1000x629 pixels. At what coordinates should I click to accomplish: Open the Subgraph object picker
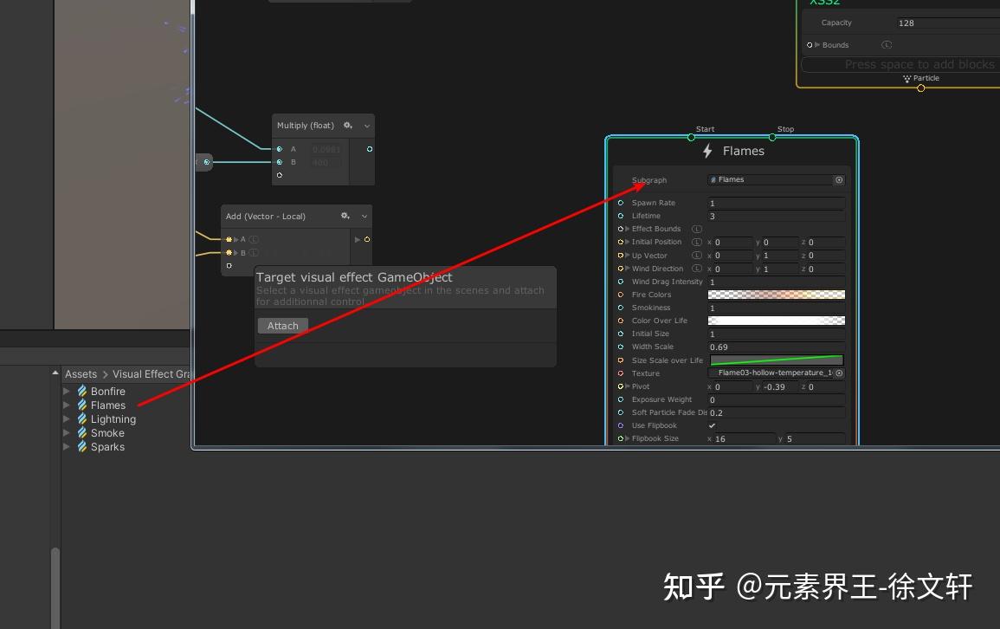pos(839,180)
